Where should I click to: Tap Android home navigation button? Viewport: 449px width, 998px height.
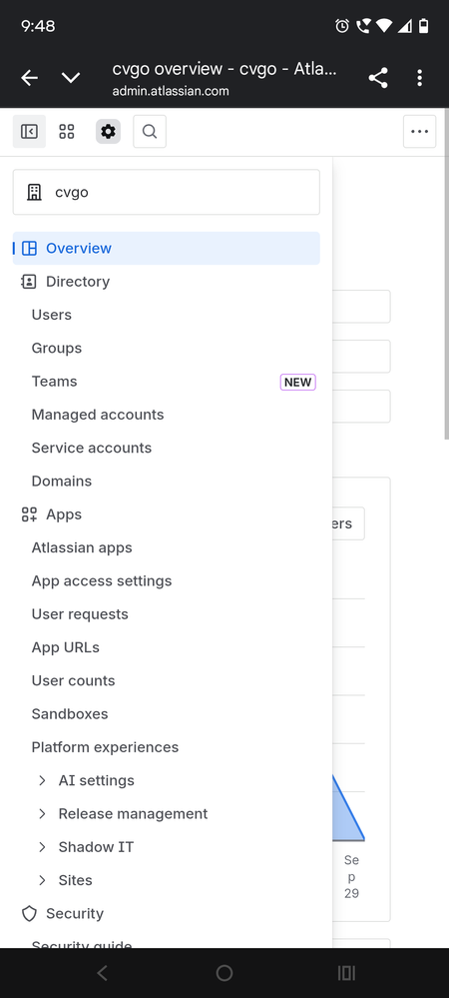pyautogui.click(x=224, y=973)
